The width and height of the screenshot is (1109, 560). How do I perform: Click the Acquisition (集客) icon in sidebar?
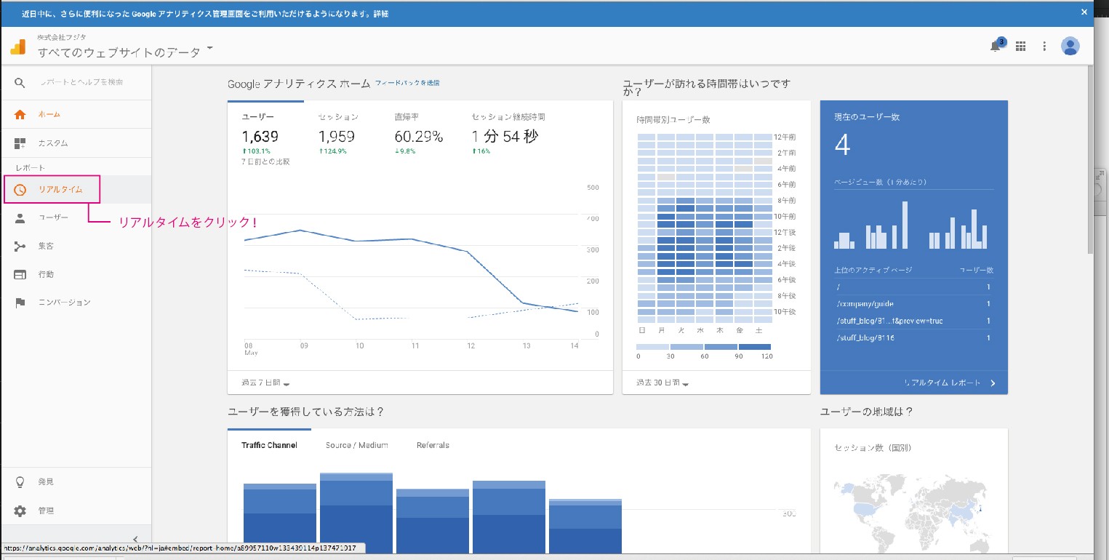pos(20,247)
